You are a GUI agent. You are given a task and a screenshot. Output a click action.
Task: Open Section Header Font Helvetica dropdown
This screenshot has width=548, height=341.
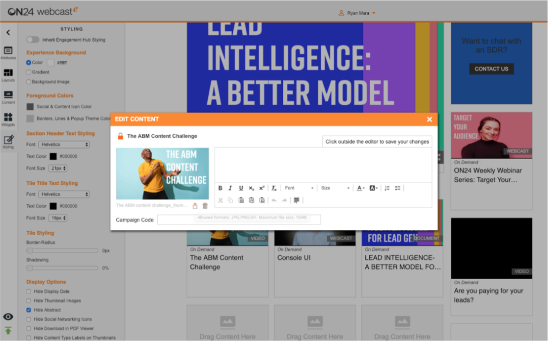(64, 145)
